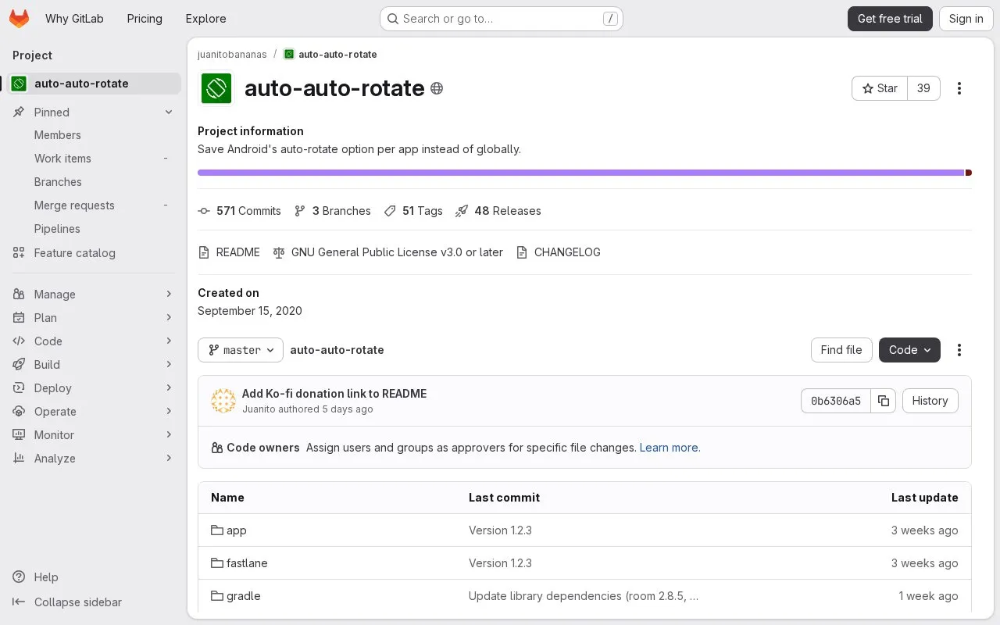Open Pricing in top navigation
This screenshot has height=625, width=1000.
pyautogui.click(x=145, y=19)
